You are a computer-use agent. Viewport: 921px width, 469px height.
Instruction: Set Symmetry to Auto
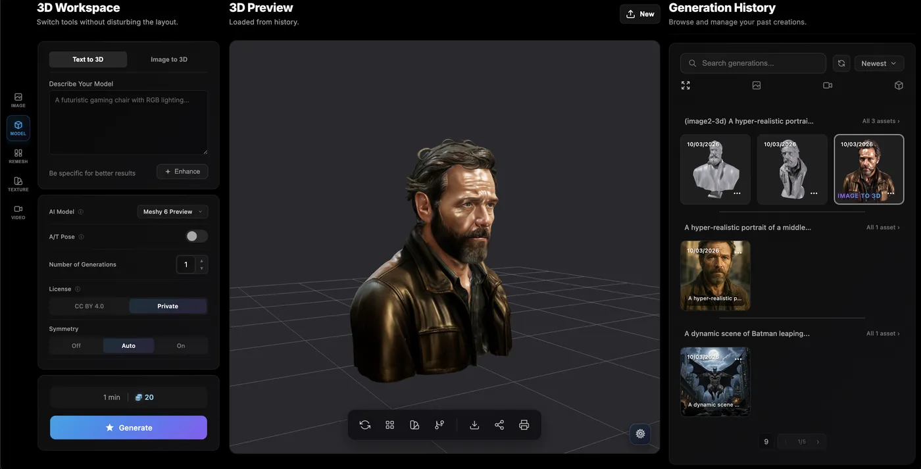coord(128,345)
